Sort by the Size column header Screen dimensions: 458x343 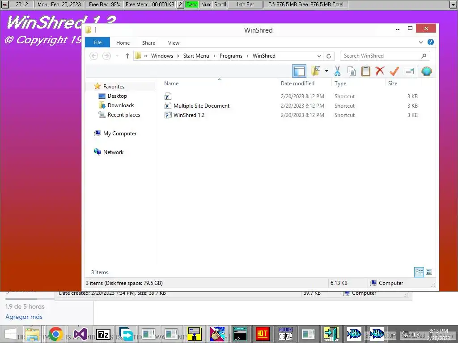tap(393, 84)
